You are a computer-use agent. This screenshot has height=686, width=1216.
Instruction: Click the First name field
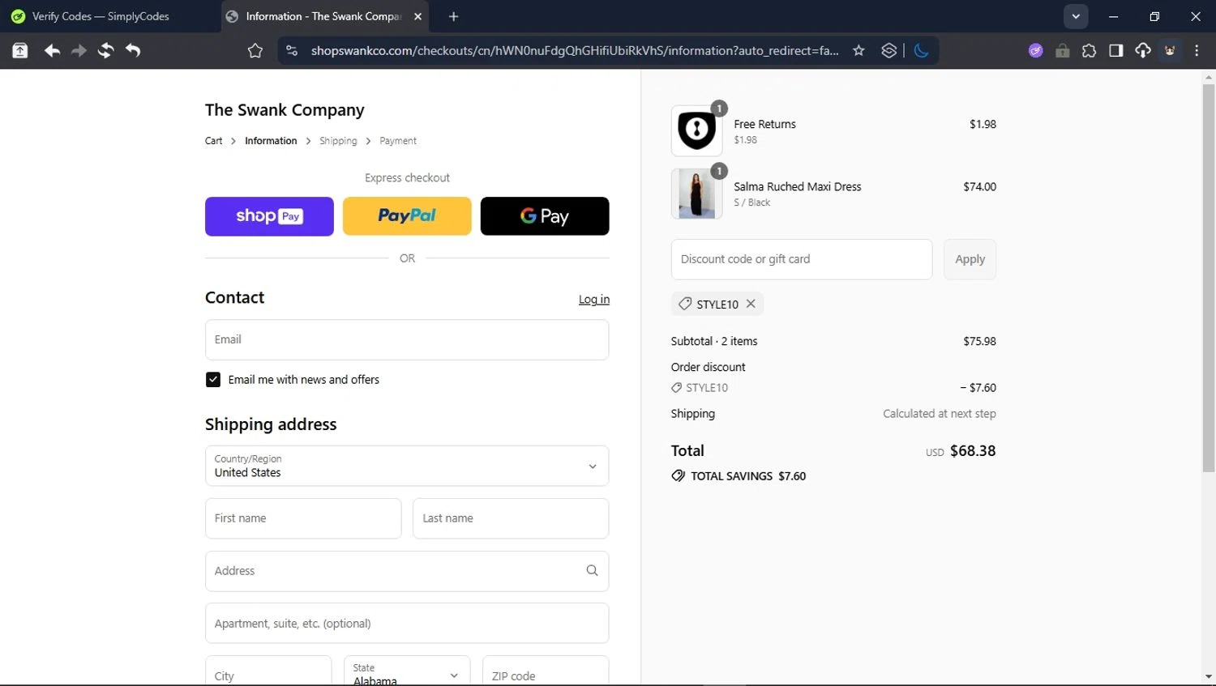pyautogui.click(x=303, y=518)
